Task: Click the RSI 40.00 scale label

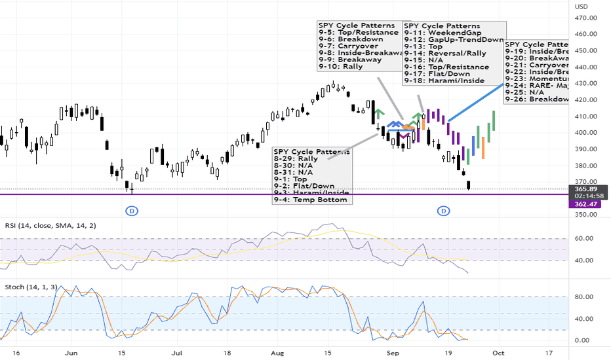Action: (x=583, y=261)
